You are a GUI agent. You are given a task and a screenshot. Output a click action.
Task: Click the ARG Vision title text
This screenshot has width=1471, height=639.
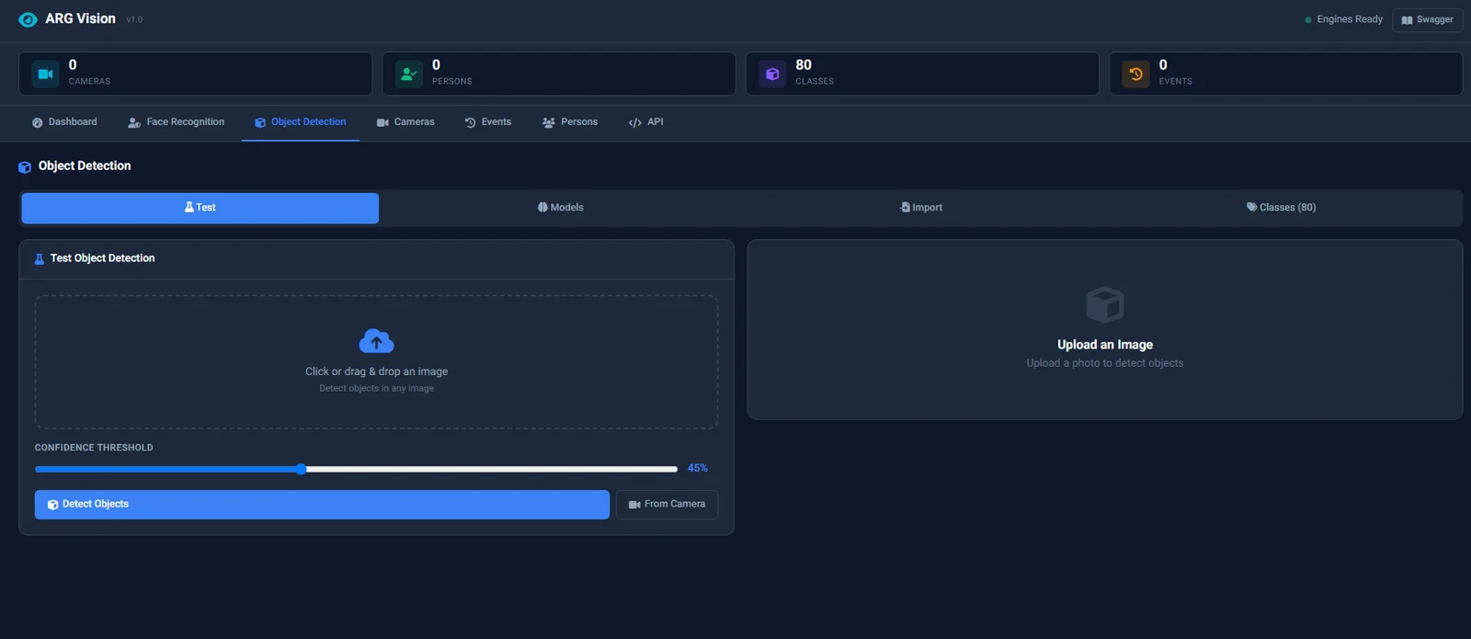tap(80, 19)
